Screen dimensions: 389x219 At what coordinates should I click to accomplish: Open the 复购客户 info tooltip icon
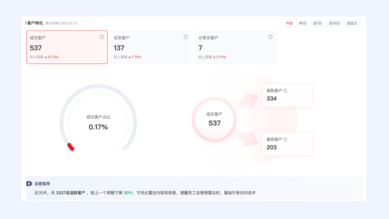coord(286,139)
